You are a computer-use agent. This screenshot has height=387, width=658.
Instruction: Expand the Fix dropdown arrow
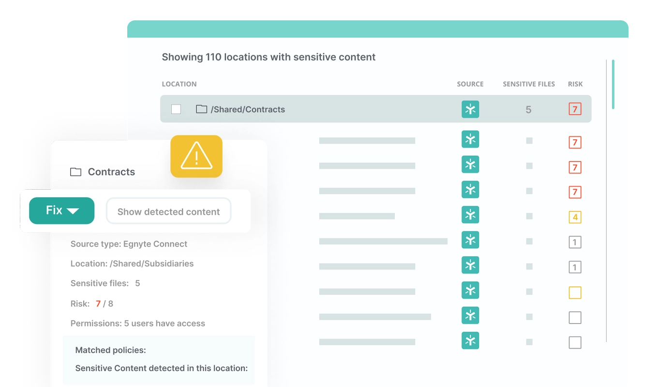click(x=74, y=210)
